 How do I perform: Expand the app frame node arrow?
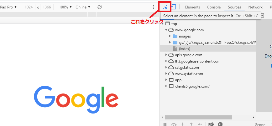coord(166,80)
